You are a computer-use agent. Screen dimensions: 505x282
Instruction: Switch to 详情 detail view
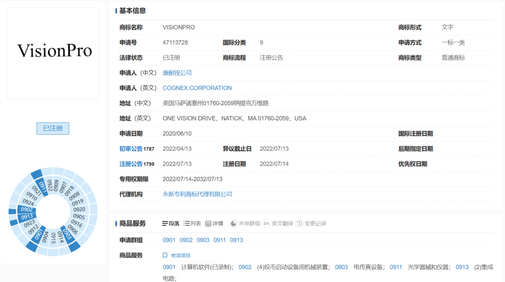tap(214, 224)
